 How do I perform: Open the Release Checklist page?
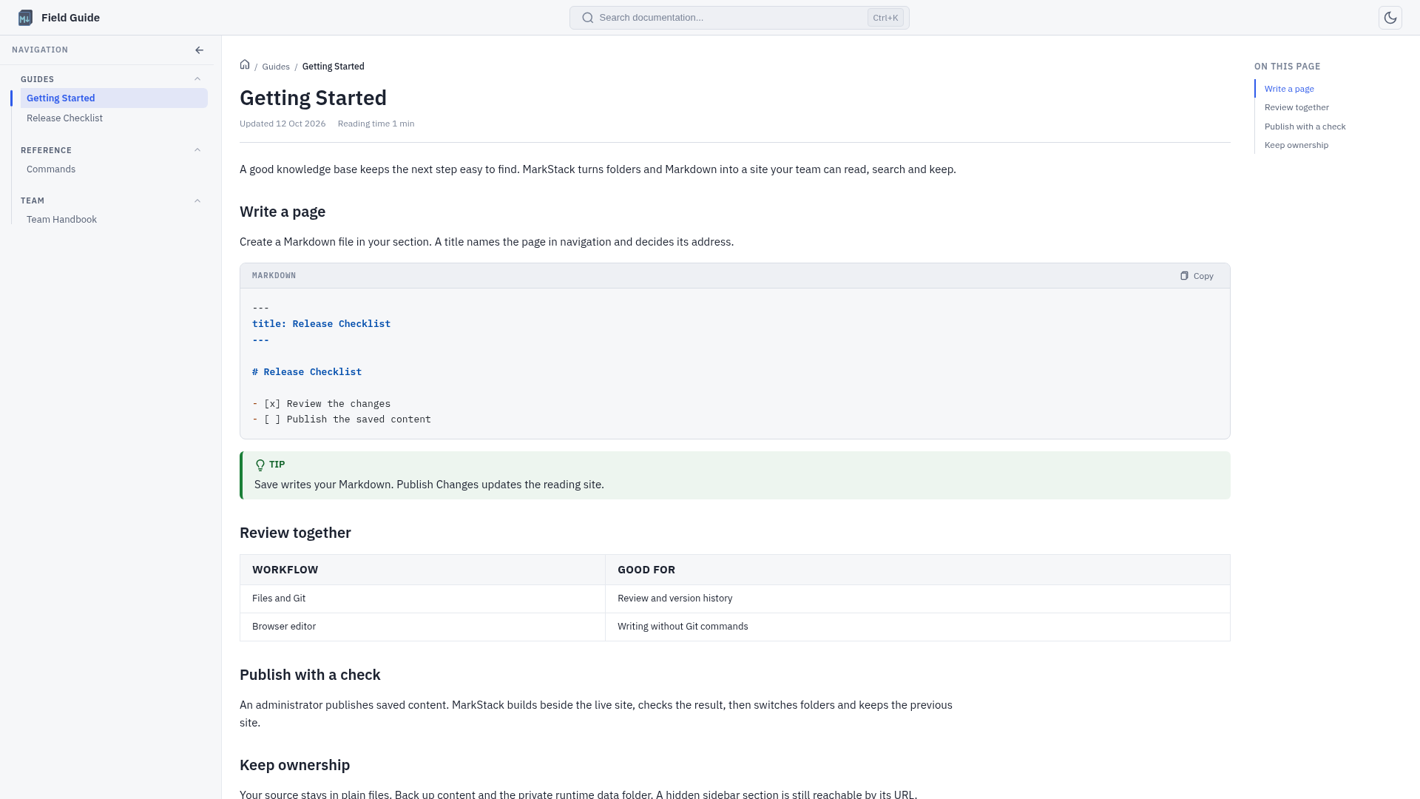[114, 118]
